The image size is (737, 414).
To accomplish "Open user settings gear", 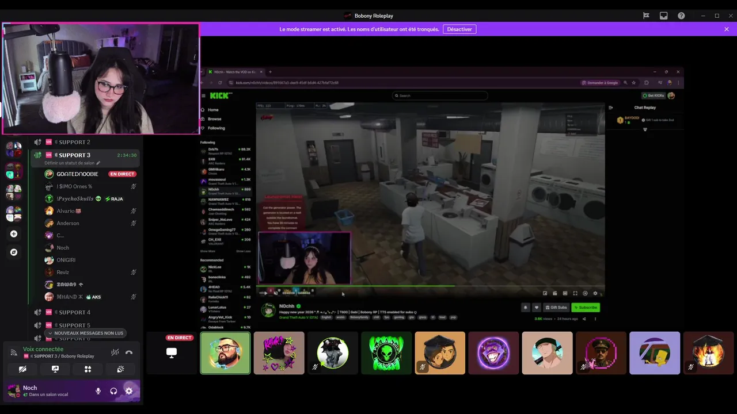I will point(129,391).
